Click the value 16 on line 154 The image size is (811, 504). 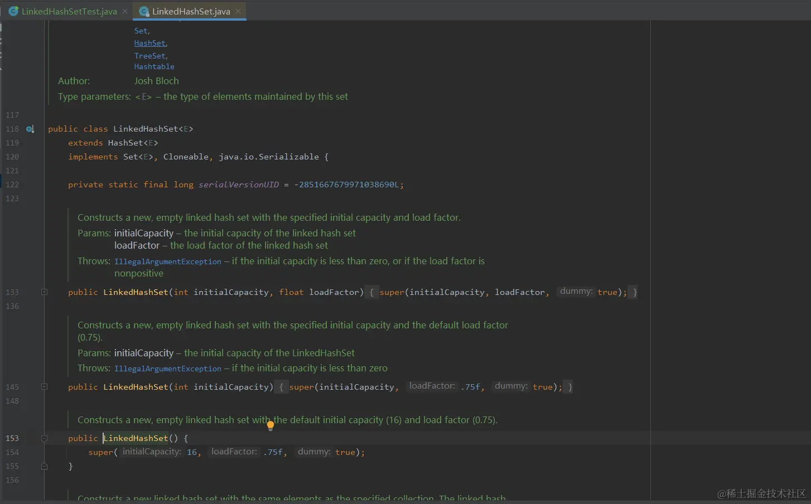click(x=192, y=452)
